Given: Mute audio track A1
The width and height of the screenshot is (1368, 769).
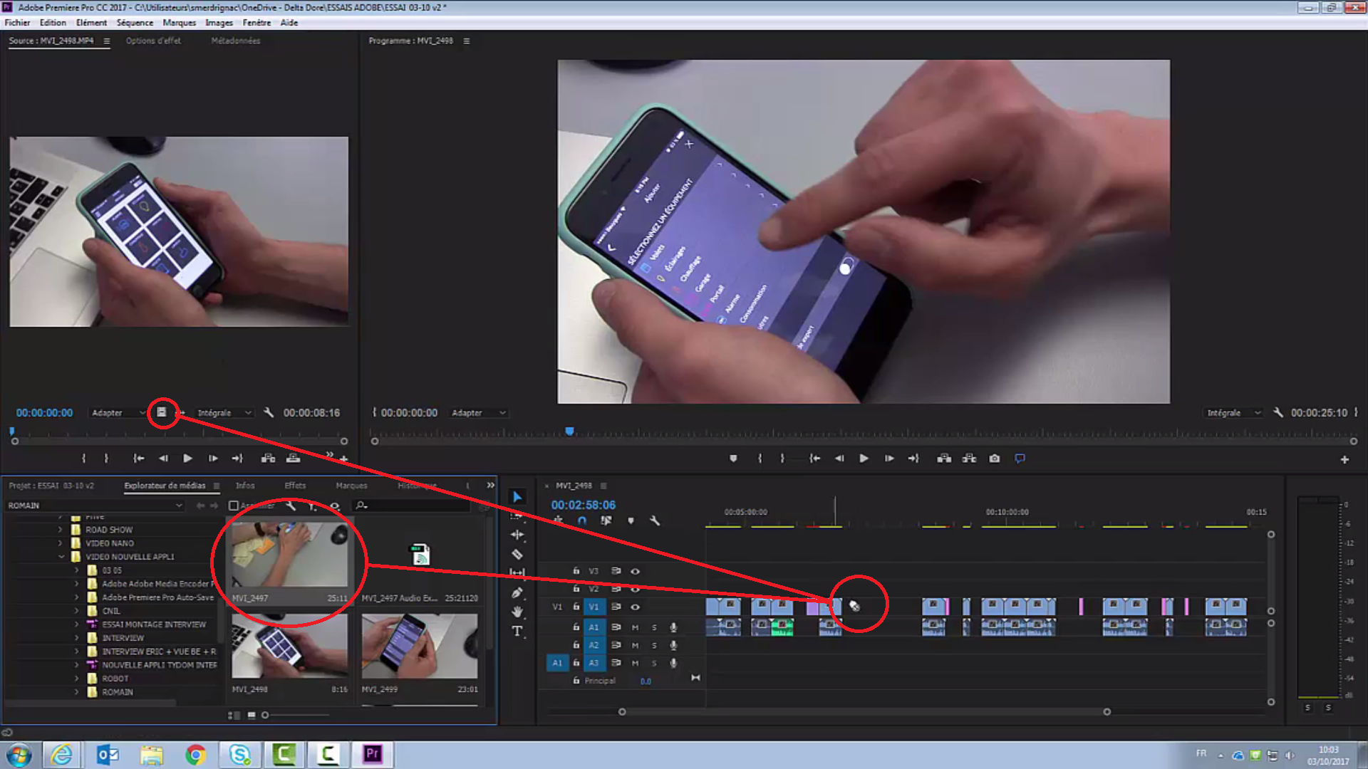Looking at the screenshot, I should (x=635, y=627).
